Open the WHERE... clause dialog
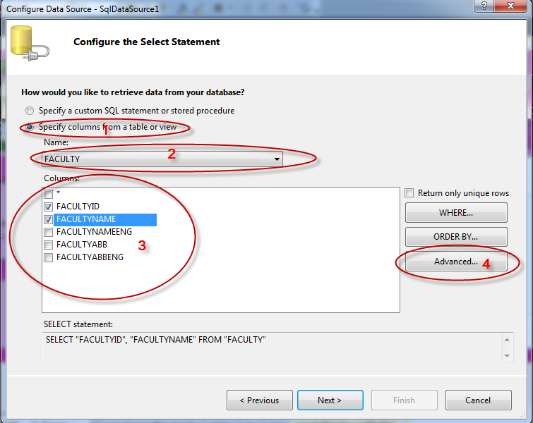The image size is (533, 423). pos(456,212)
